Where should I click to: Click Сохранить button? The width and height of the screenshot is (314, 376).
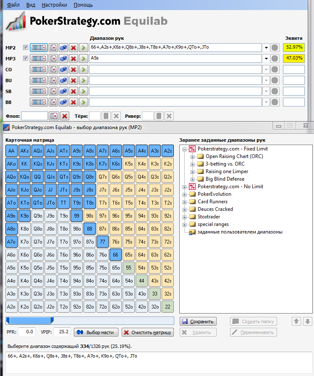[x=198, y=322]
